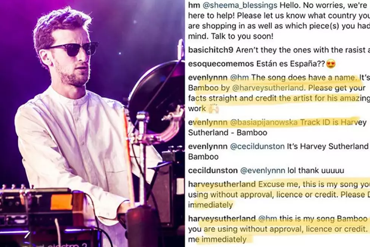Open the cecildunston commenter username
This screenshot has width=370, height=247.
[x=213, y=170]
